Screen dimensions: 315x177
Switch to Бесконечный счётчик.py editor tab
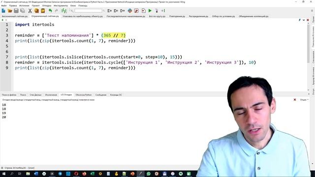pos(15,16)
